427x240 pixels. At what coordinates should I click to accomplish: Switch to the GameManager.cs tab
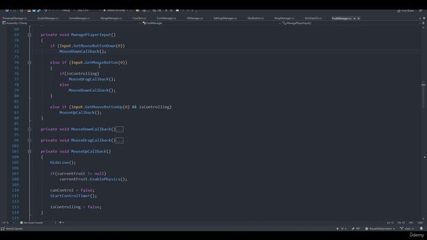coord(79,18)
